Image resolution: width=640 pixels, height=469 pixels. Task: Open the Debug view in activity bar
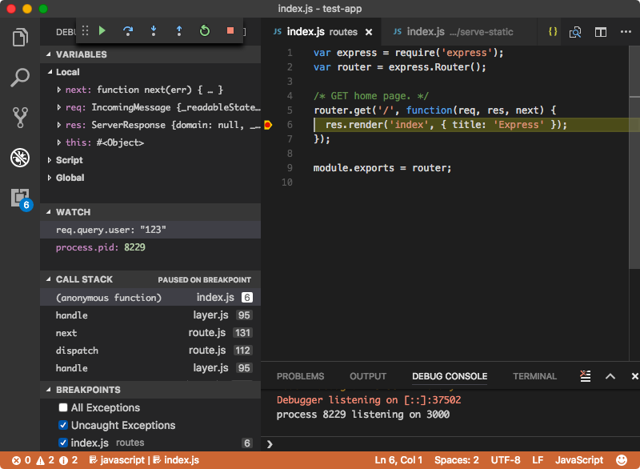point(20,158)
